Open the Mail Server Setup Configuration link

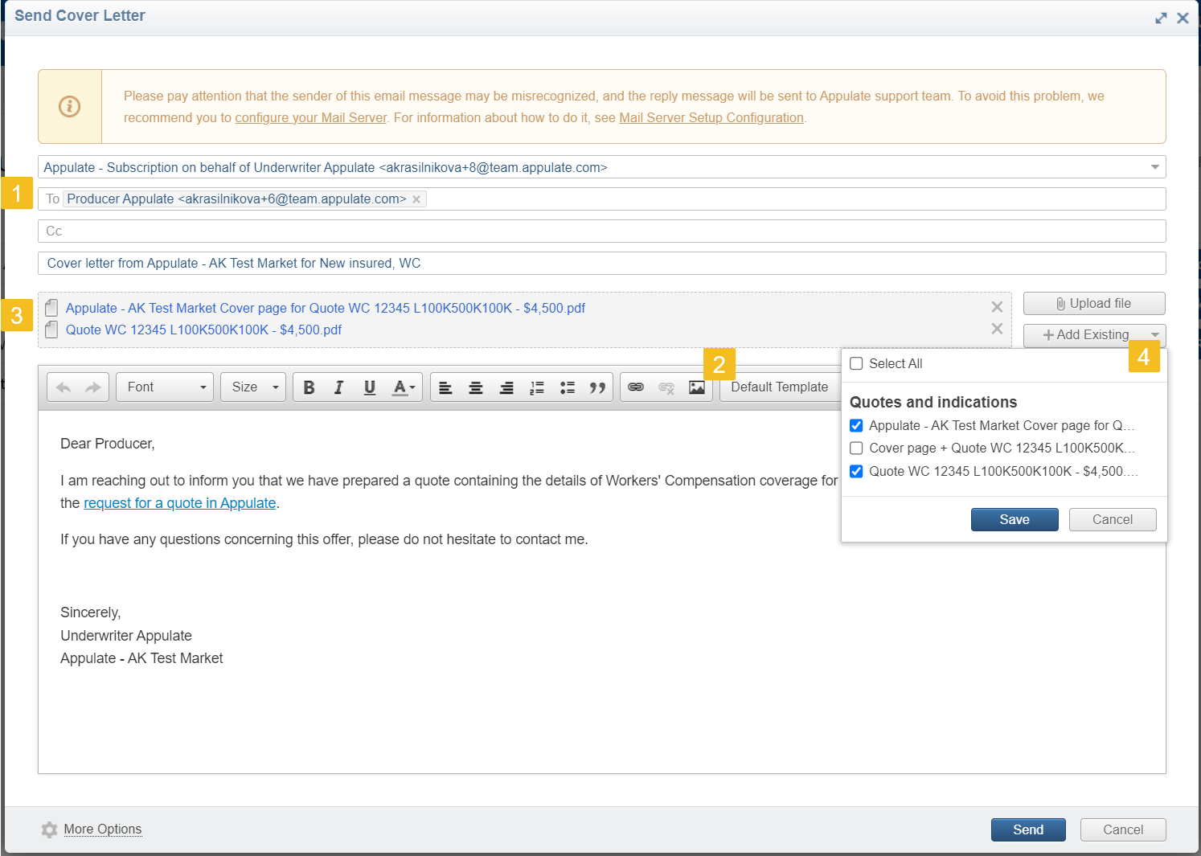pos(711,117)
